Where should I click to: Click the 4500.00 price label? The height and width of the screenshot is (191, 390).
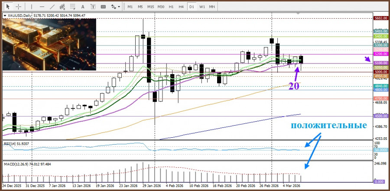(x=381, y=116)
